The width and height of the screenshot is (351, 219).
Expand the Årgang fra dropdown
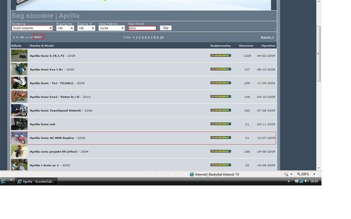pyautogui.click(x=65, y=28)
